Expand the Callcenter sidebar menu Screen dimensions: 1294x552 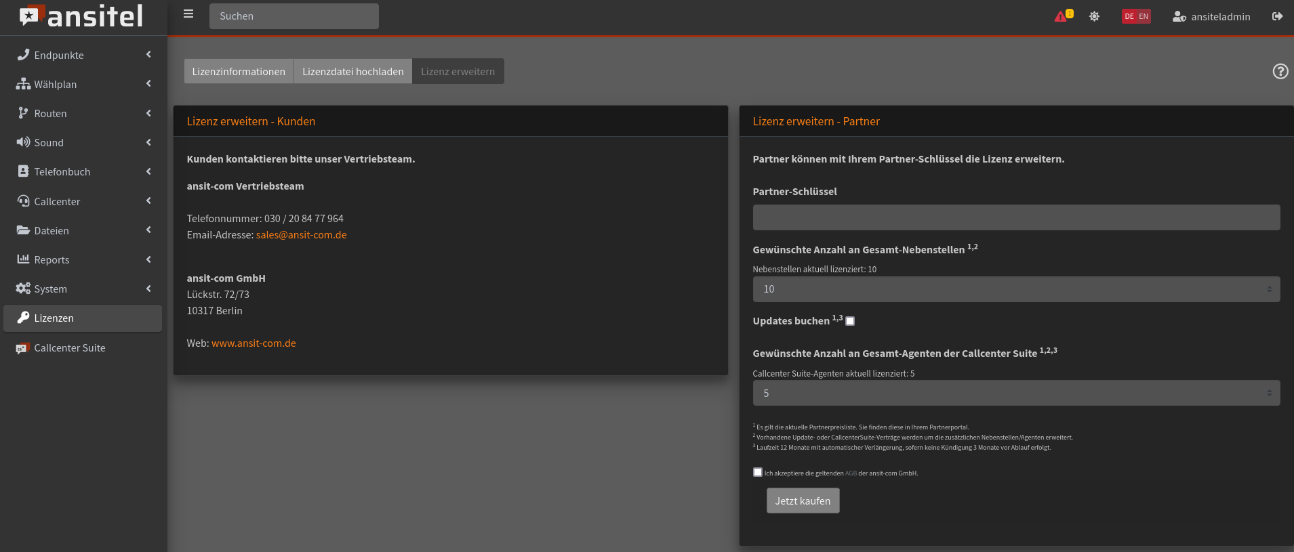[57, 202]
